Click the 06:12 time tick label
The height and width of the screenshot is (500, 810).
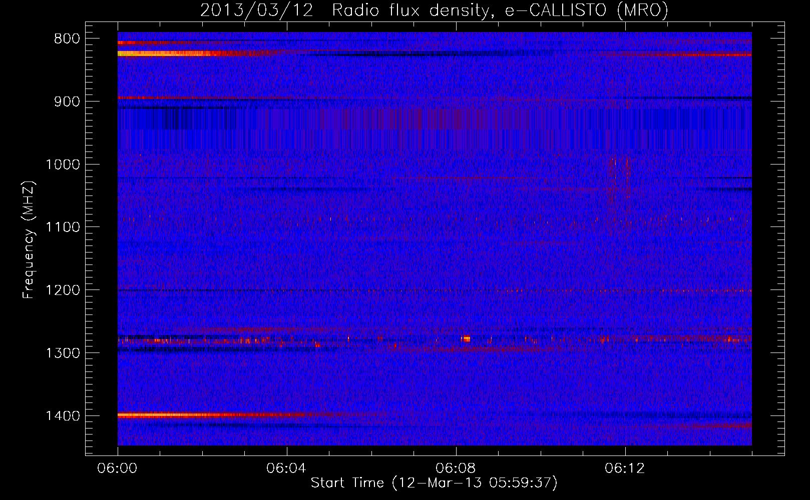625,468
